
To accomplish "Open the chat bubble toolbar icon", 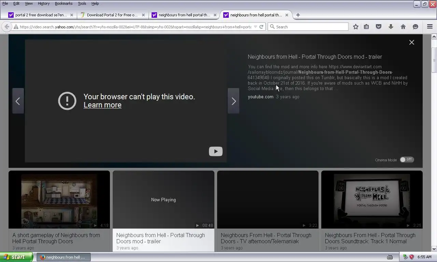I will pyautogui.click(x=415, y=27).
